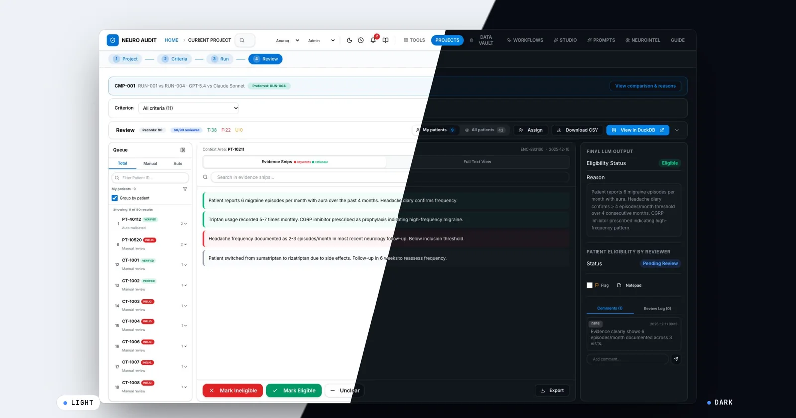Screen dimensions: 796x418
Task: Collapse the Queue panel using its icon
Action: tap(183, 150)
